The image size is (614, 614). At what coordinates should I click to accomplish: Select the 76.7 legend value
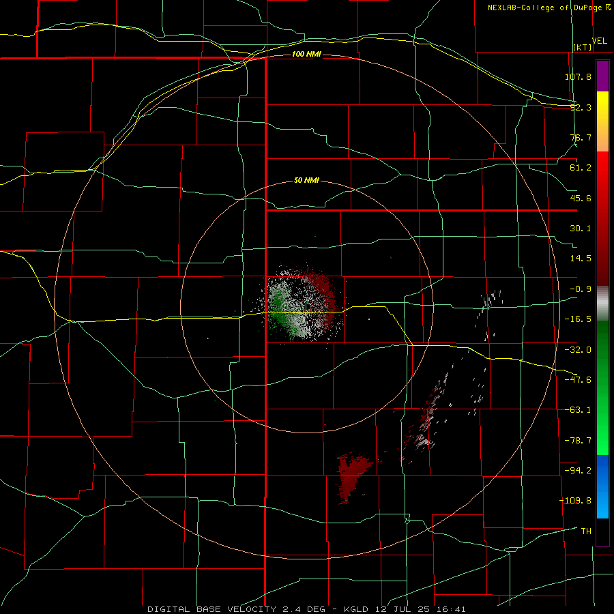point(581,137)
